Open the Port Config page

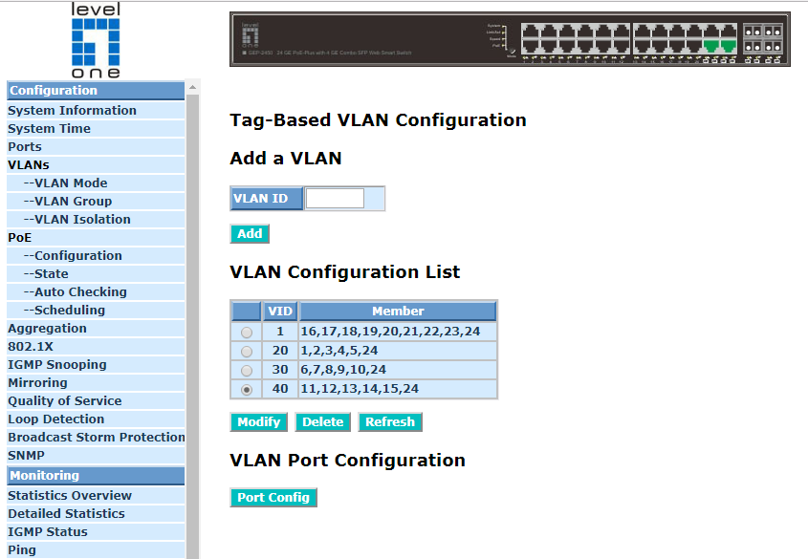(x=273, y=498)
